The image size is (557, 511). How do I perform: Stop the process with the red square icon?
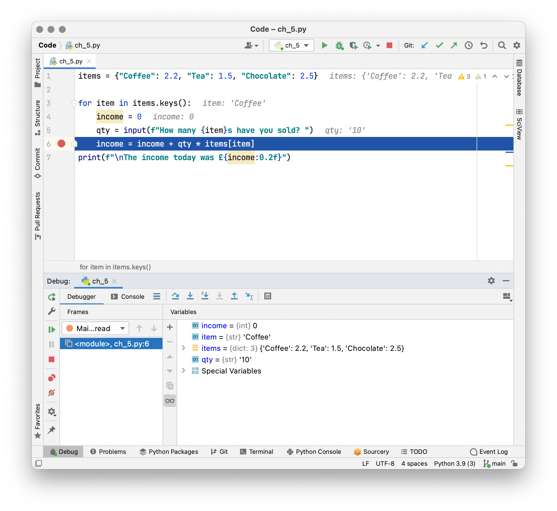(x=389, y=45)
